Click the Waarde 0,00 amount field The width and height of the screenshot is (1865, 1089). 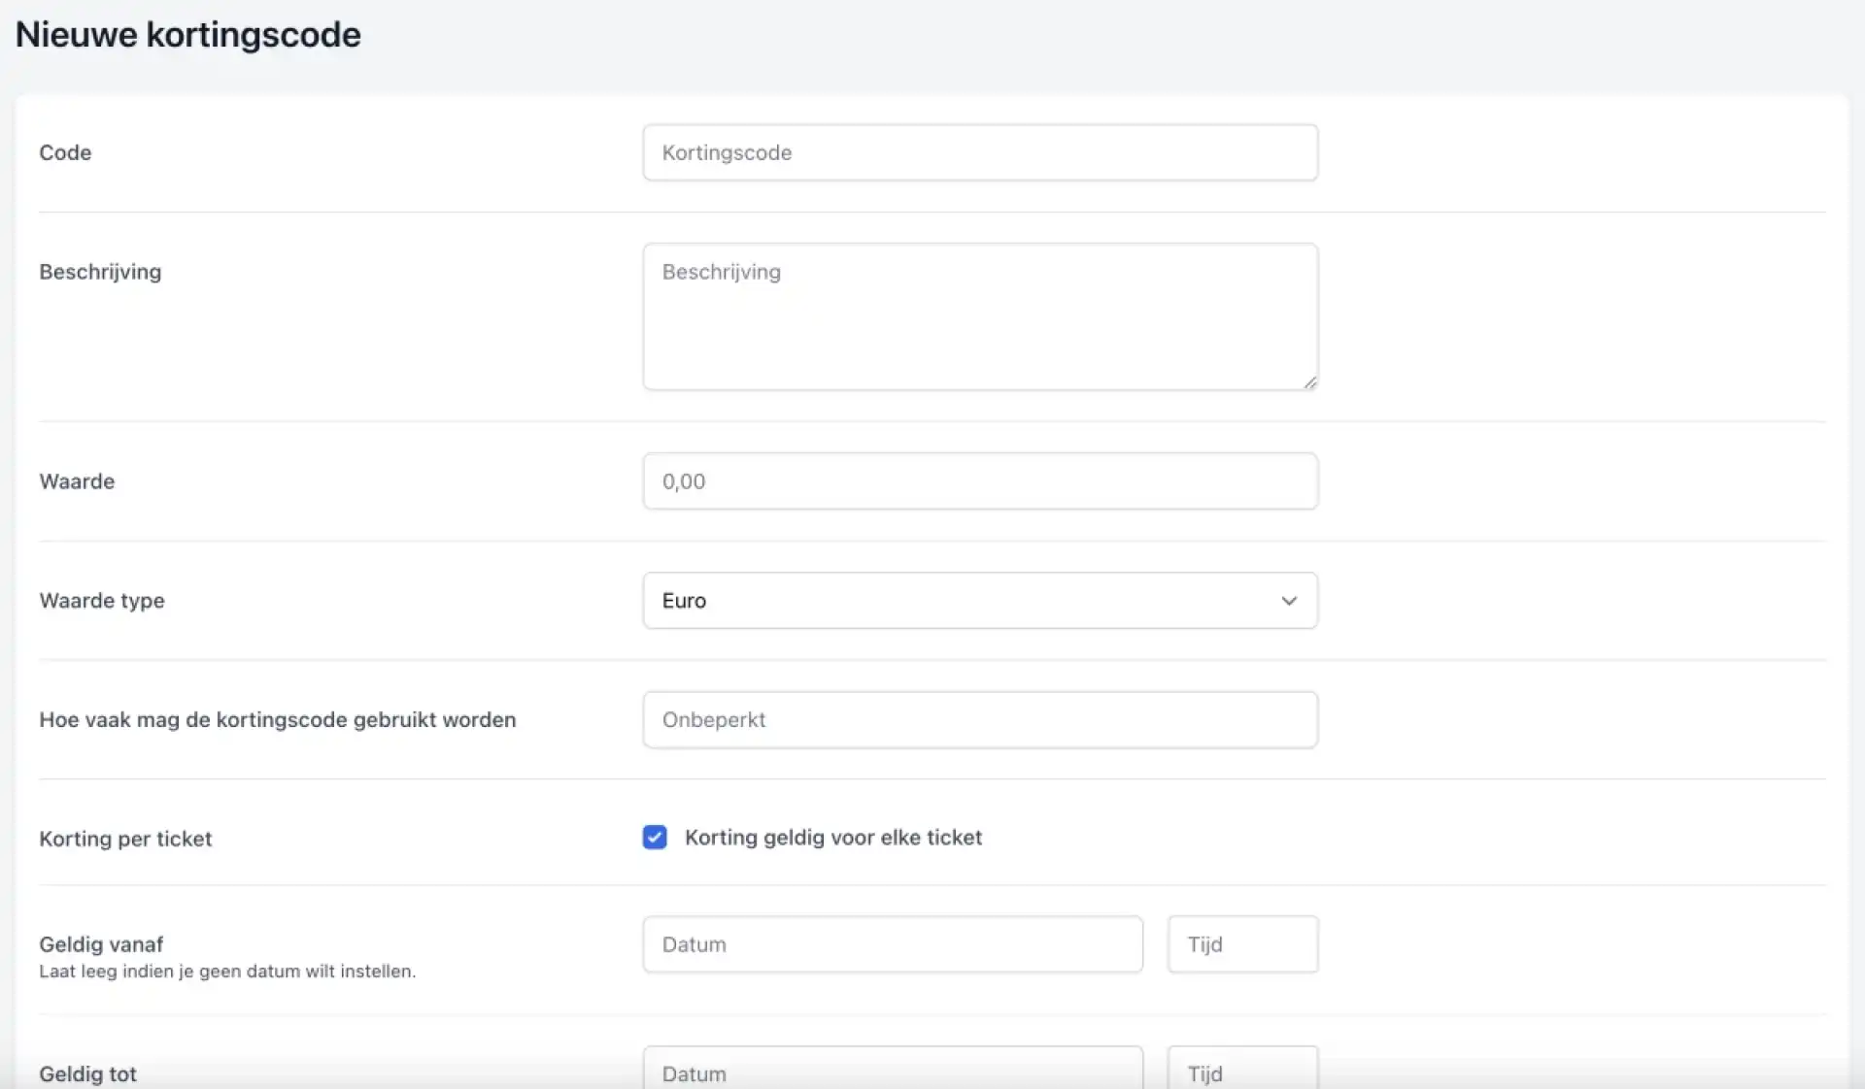click(x=979, y=481)
